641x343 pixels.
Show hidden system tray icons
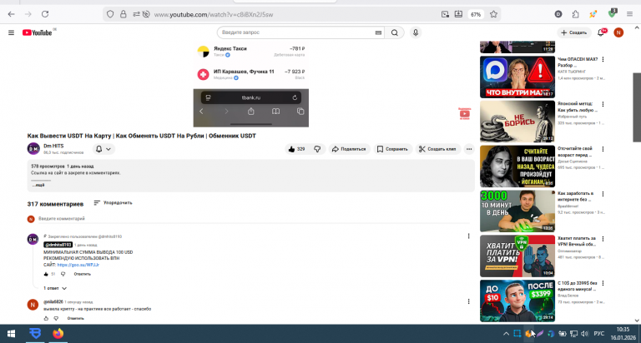point(506,334)
